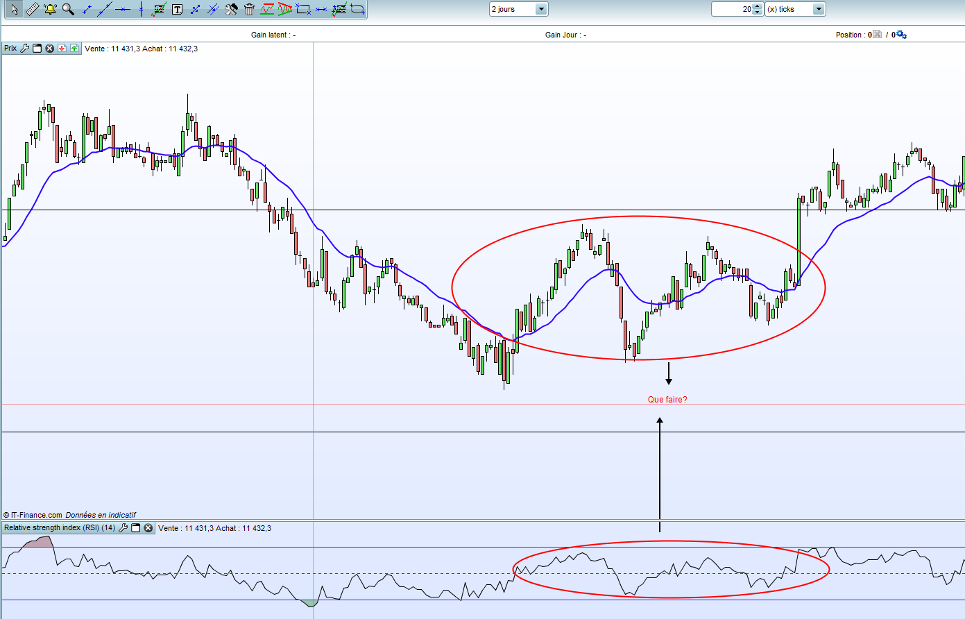Viewport: 965px width, 619px height.
Task: Click the trash can delete tool
Action: click(x=249, y=9)
